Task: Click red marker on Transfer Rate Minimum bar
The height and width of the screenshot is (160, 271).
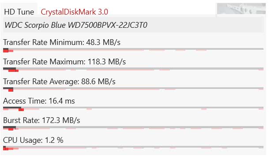Action: coord(6,51)
